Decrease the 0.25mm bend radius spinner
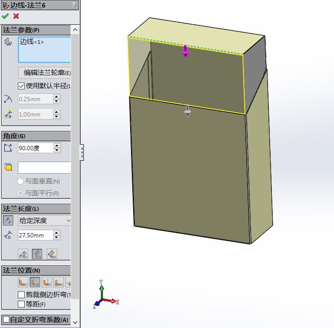Viewport: 334px width, 328px height. (x=57, y=101)
